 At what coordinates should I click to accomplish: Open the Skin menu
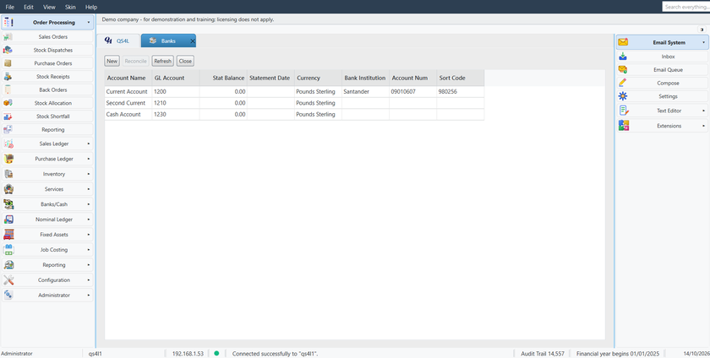70,7
